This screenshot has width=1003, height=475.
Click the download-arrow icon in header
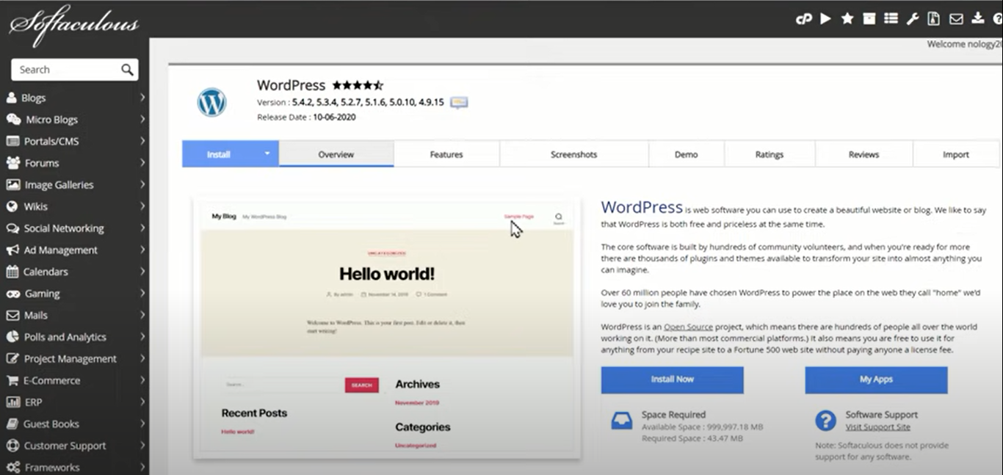[977, 18]
